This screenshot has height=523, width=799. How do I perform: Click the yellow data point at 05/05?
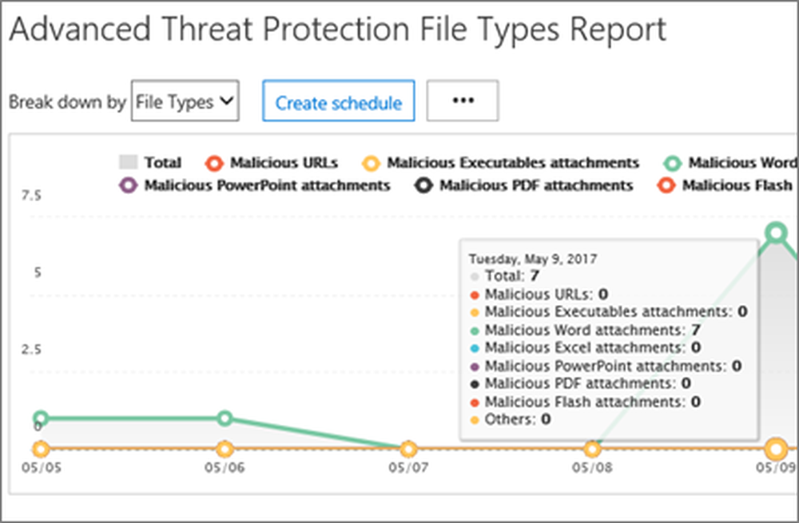[x=39, y=448]
